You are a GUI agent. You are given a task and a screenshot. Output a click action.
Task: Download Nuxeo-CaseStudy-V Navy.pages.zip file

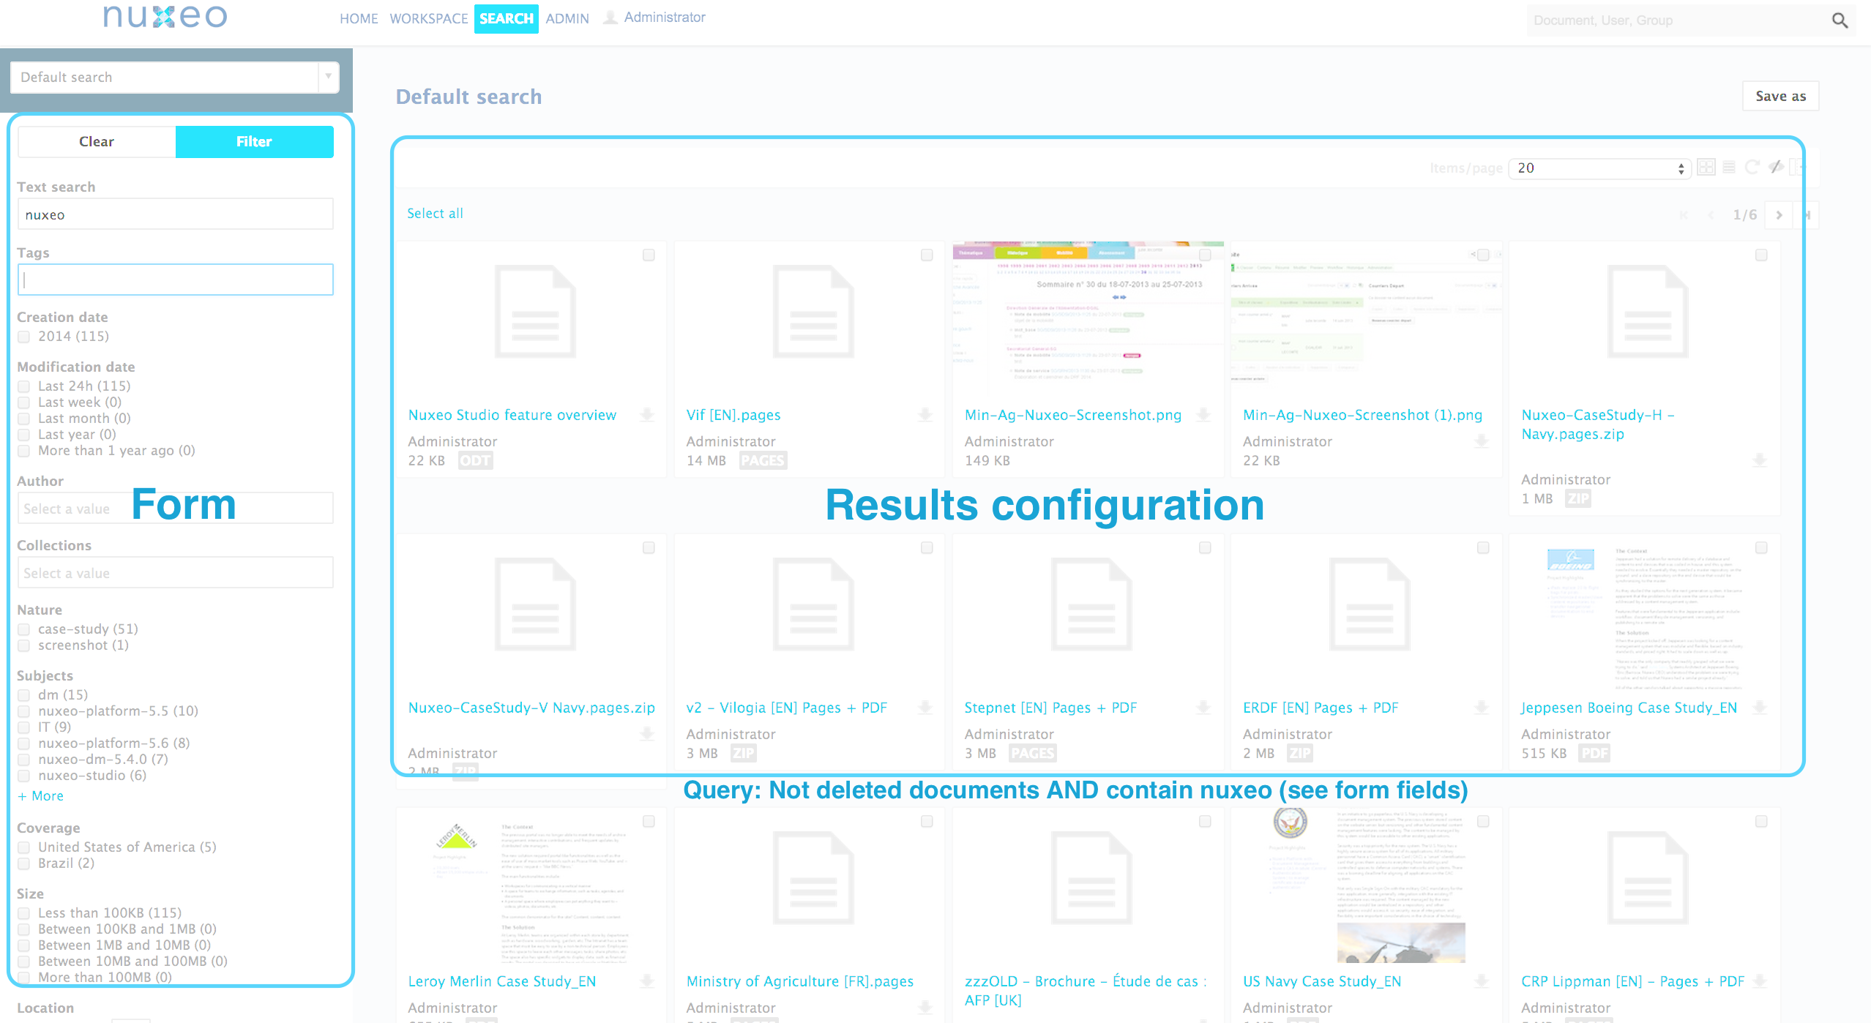(647, 733)
